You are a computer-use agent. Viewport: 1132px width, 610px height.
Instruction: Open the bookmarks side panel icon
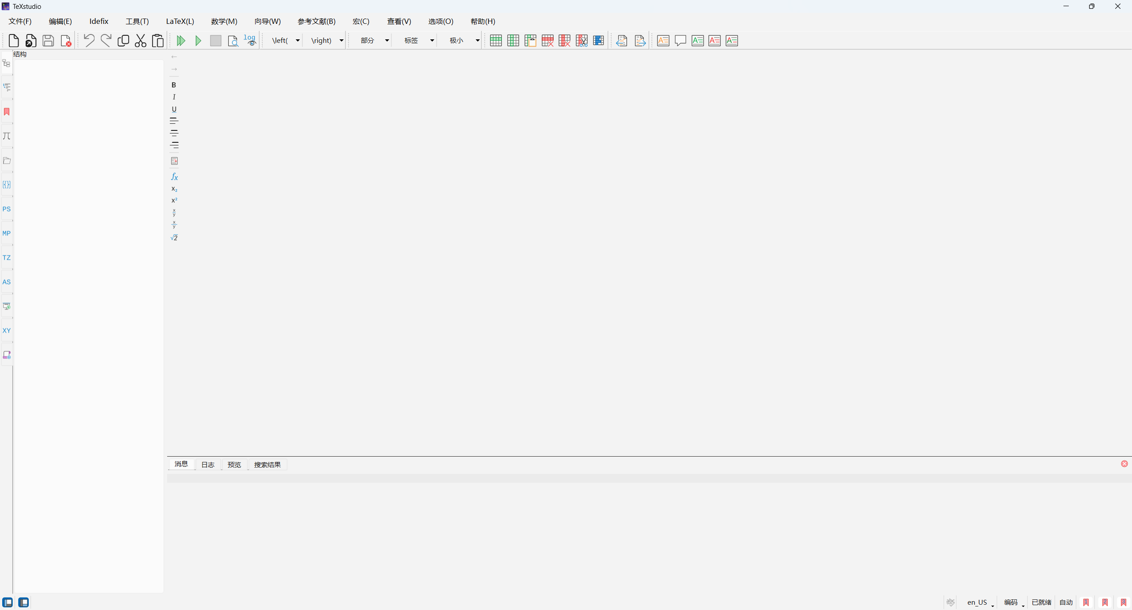[x=7, y=112]
